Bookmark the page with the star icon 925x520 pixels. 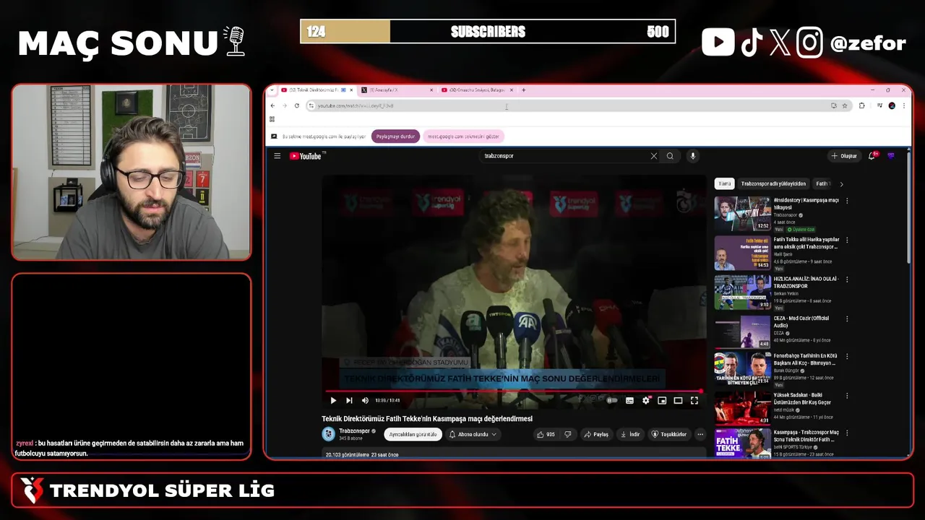(845, 105)
